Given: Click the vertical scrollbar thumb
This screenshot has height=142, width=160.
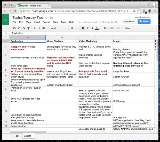Looking at the screenshot, I should coord(157,50).
